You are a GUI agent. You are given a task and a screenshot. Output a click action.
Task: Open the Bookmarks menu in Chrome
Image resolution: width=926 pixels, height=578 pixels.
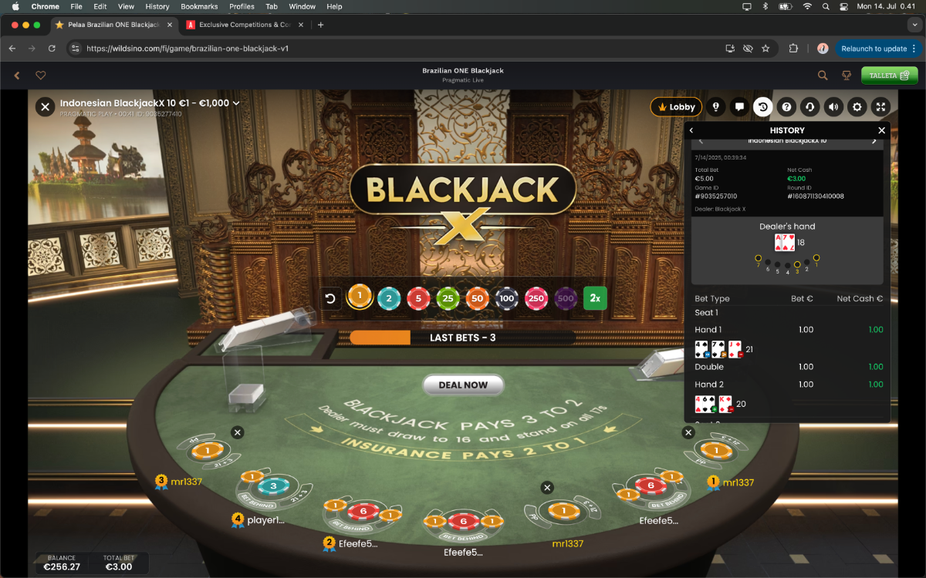click(x=199, y=6)
